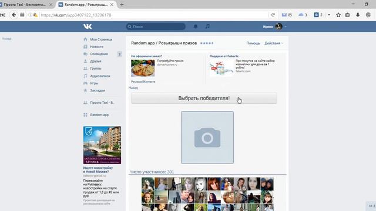Reload the page with refresh icon
The image size is (376, 211).
(x=273, y=15)
